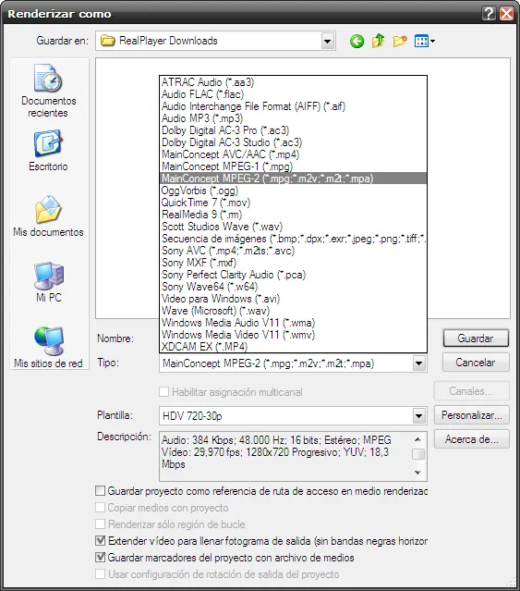Create a new folder
Image resolution: width=520 pixels, height=591 pixels.
tap(400, 41)
